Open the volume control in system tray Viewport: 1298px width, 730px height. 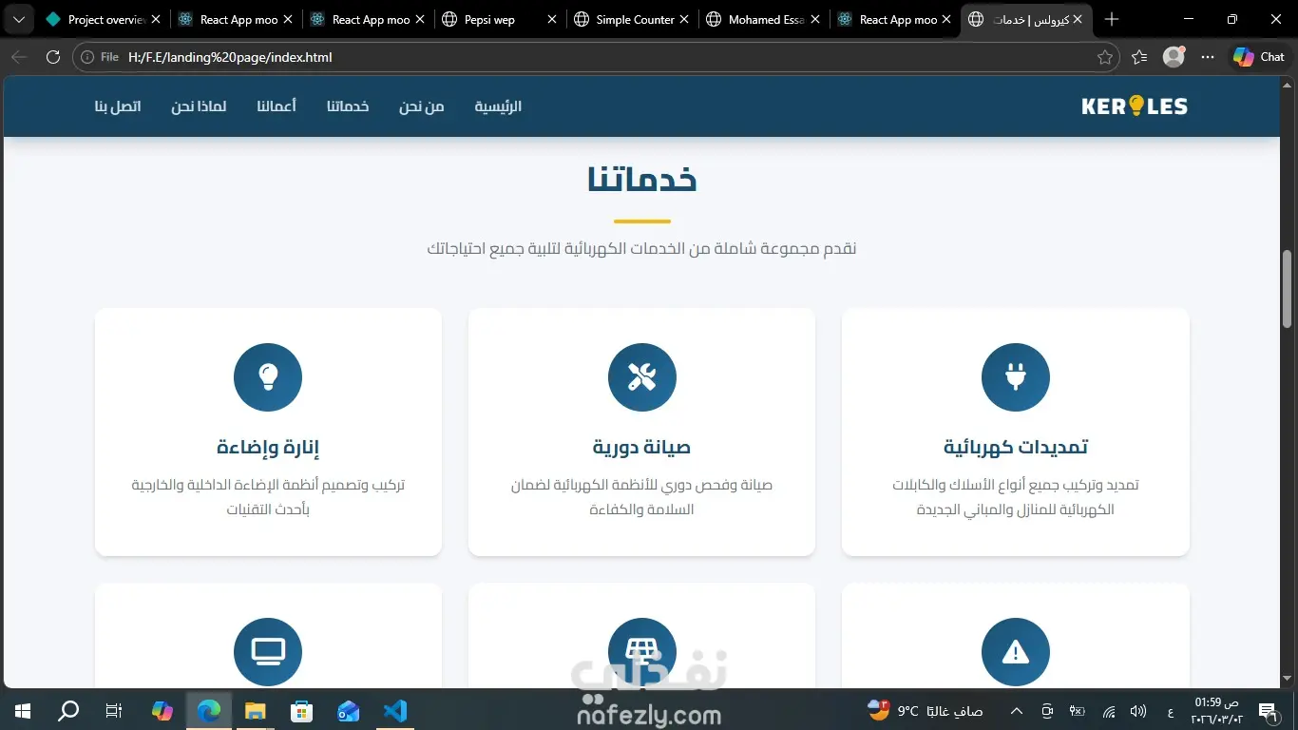1138,711
